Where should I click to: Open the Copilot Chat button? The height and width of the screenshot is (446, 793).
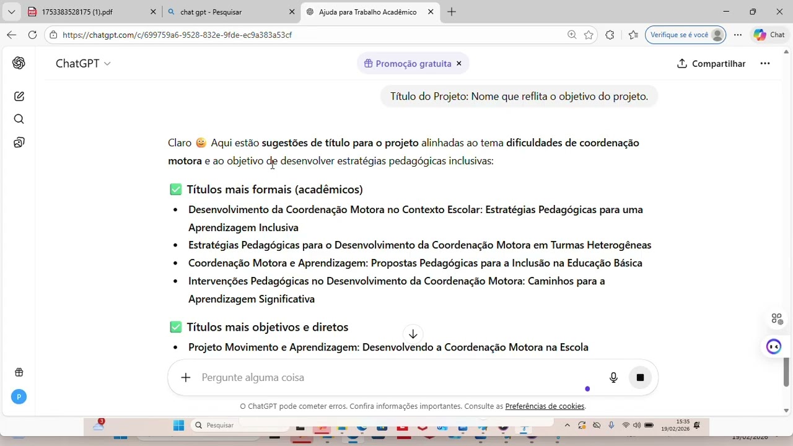pyautogui.click(x=769, y=35)
